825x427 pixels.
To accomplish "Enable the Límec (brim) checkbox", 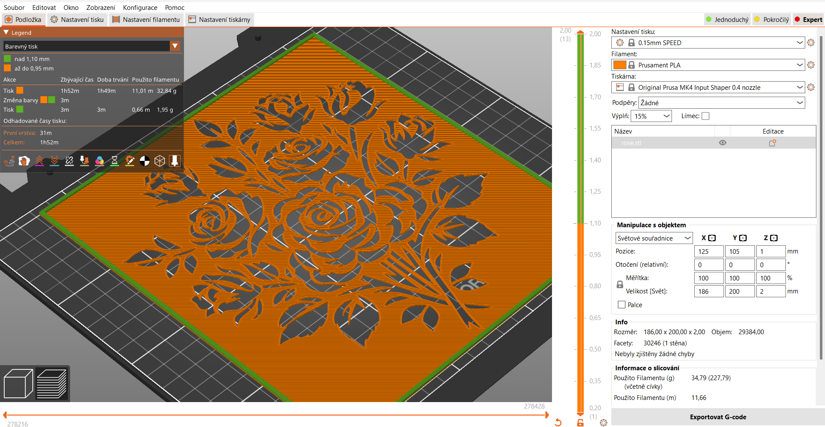I will (x=705, y=116).
